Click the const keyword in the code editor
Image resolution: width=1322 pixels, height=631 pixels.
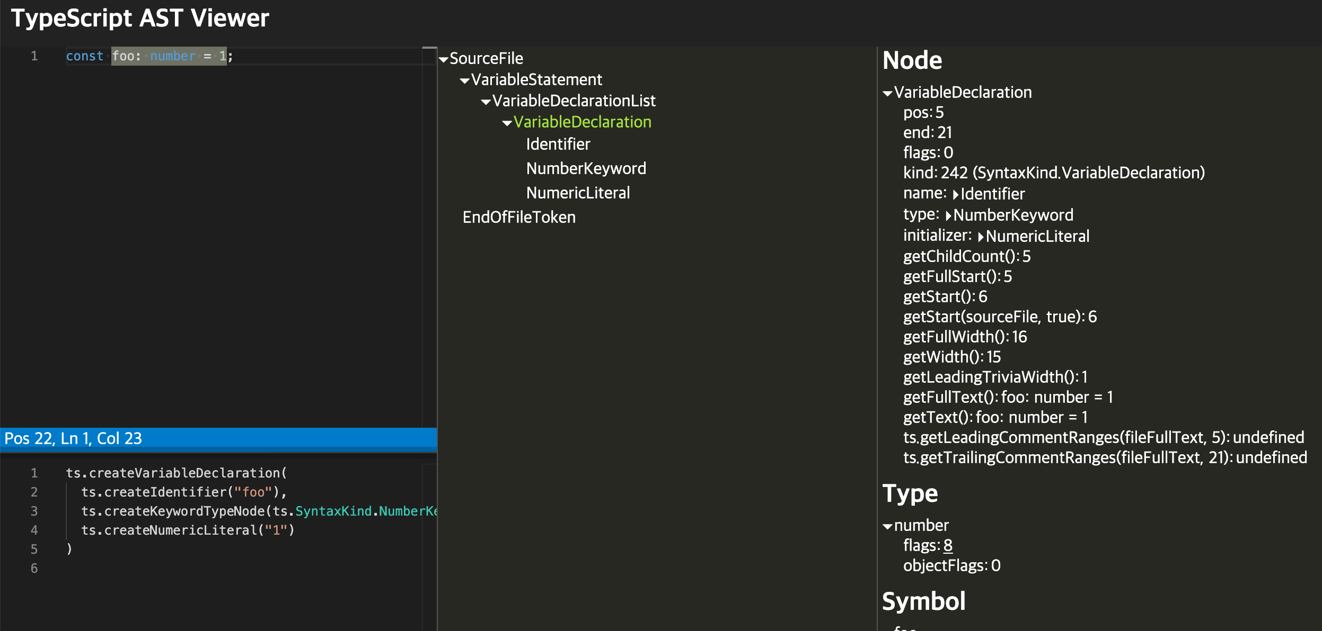coord(84,56)
